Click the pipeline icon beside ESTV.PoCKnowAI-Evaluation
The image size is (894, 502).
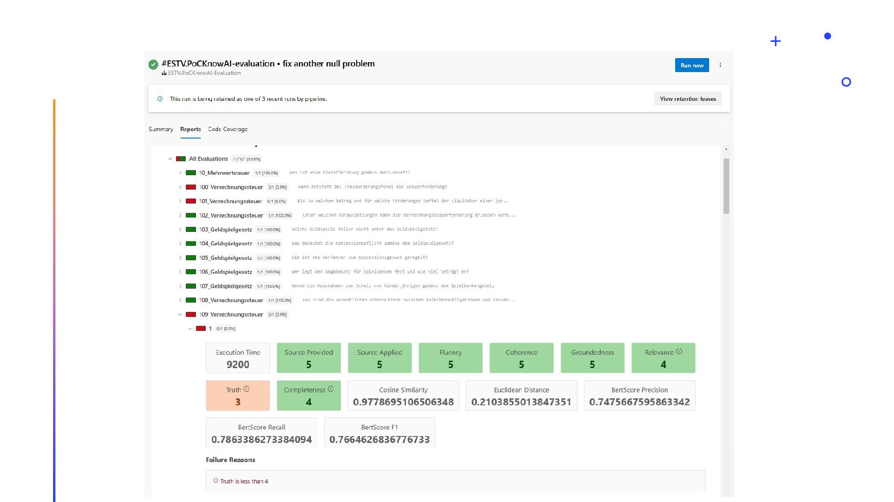164,73
